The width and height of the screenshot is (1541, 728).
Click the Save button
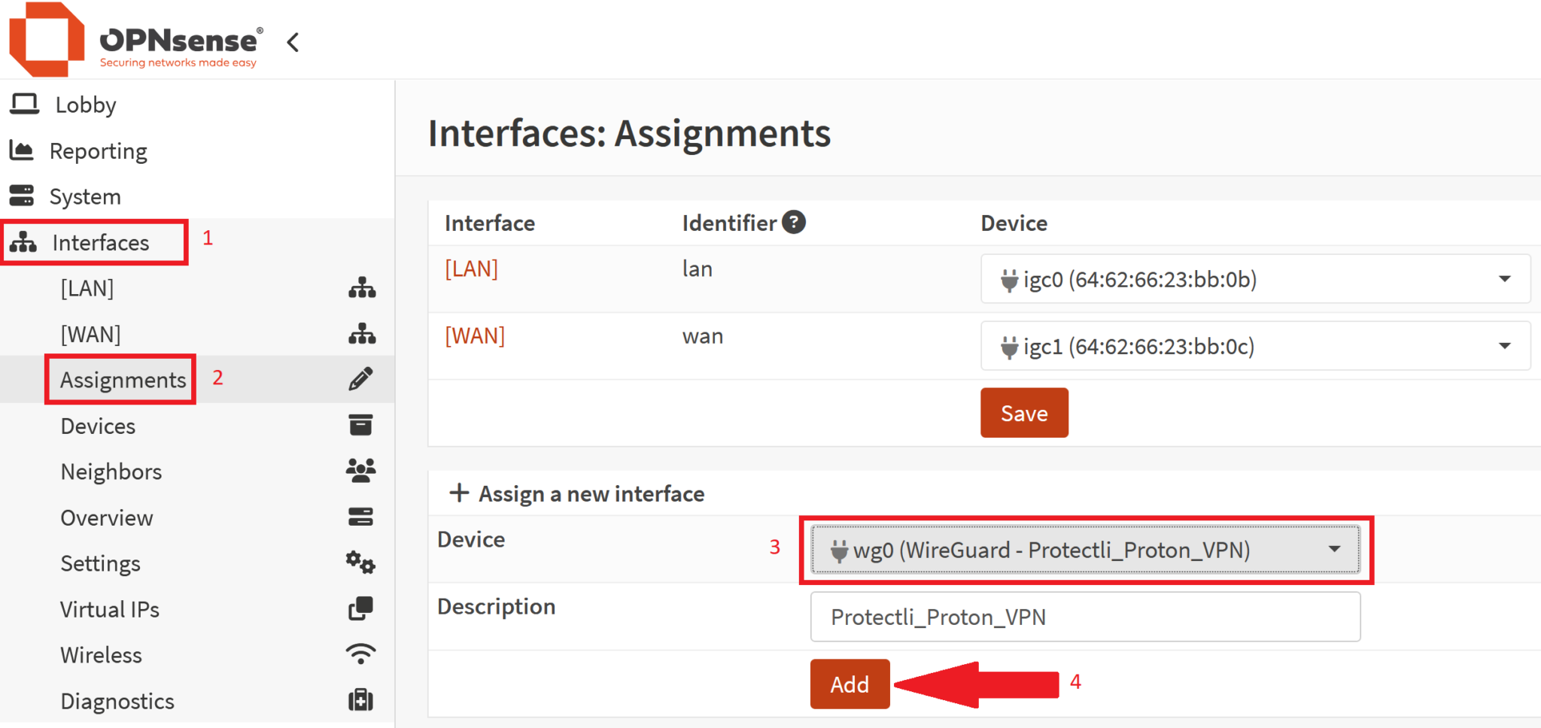[x=1023, y=412]
